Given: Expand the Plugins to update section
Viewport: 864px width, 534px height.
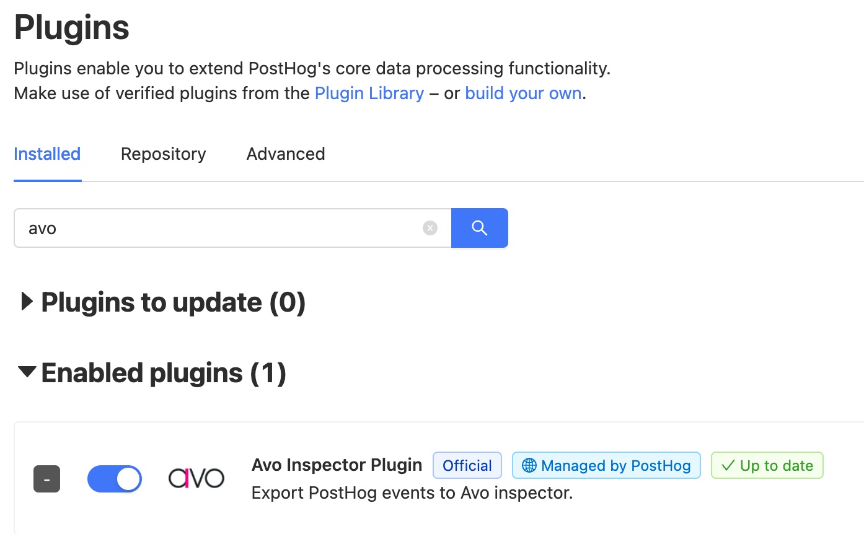Looking at the screenshot, I should (26, 302).
